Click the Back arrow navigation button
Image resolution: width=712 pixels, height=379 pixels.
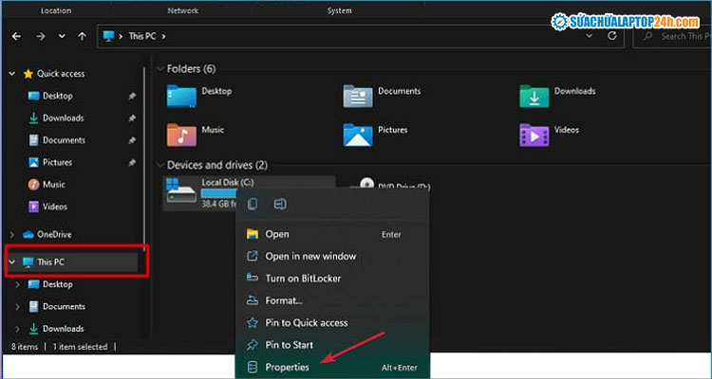click(x=14, y=36)
